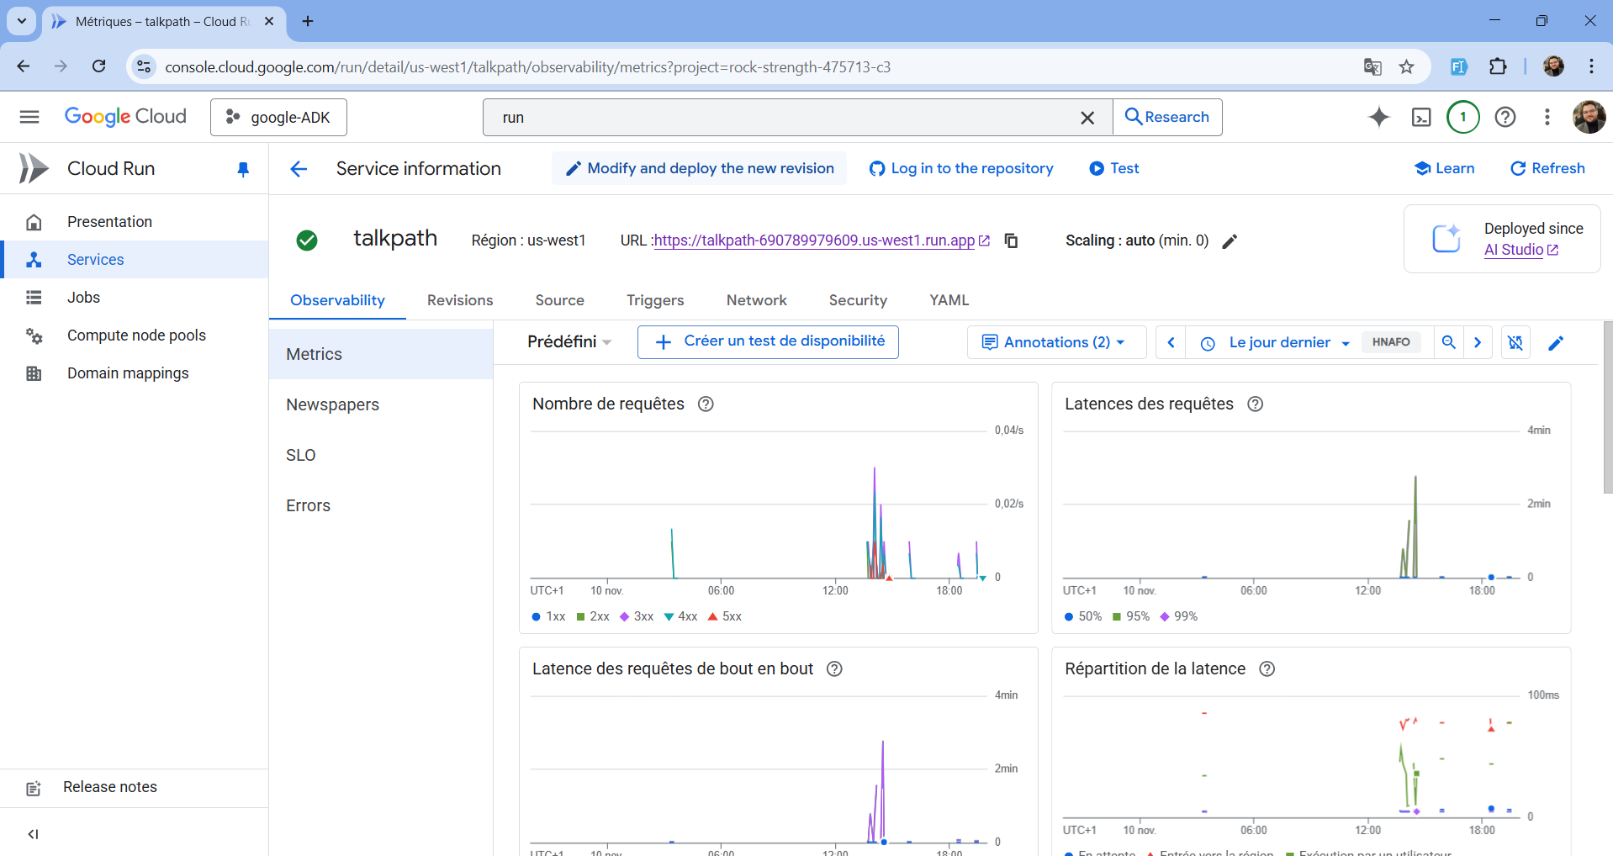Expand the Annotations (2) dropdown
The image size is (1613, 856).
click(x=1056, y=342)
